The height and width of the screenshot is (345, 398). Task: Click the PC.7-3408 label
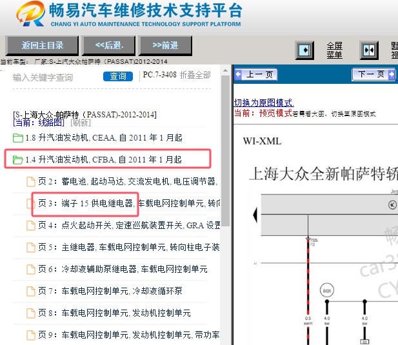pos(160,75)
